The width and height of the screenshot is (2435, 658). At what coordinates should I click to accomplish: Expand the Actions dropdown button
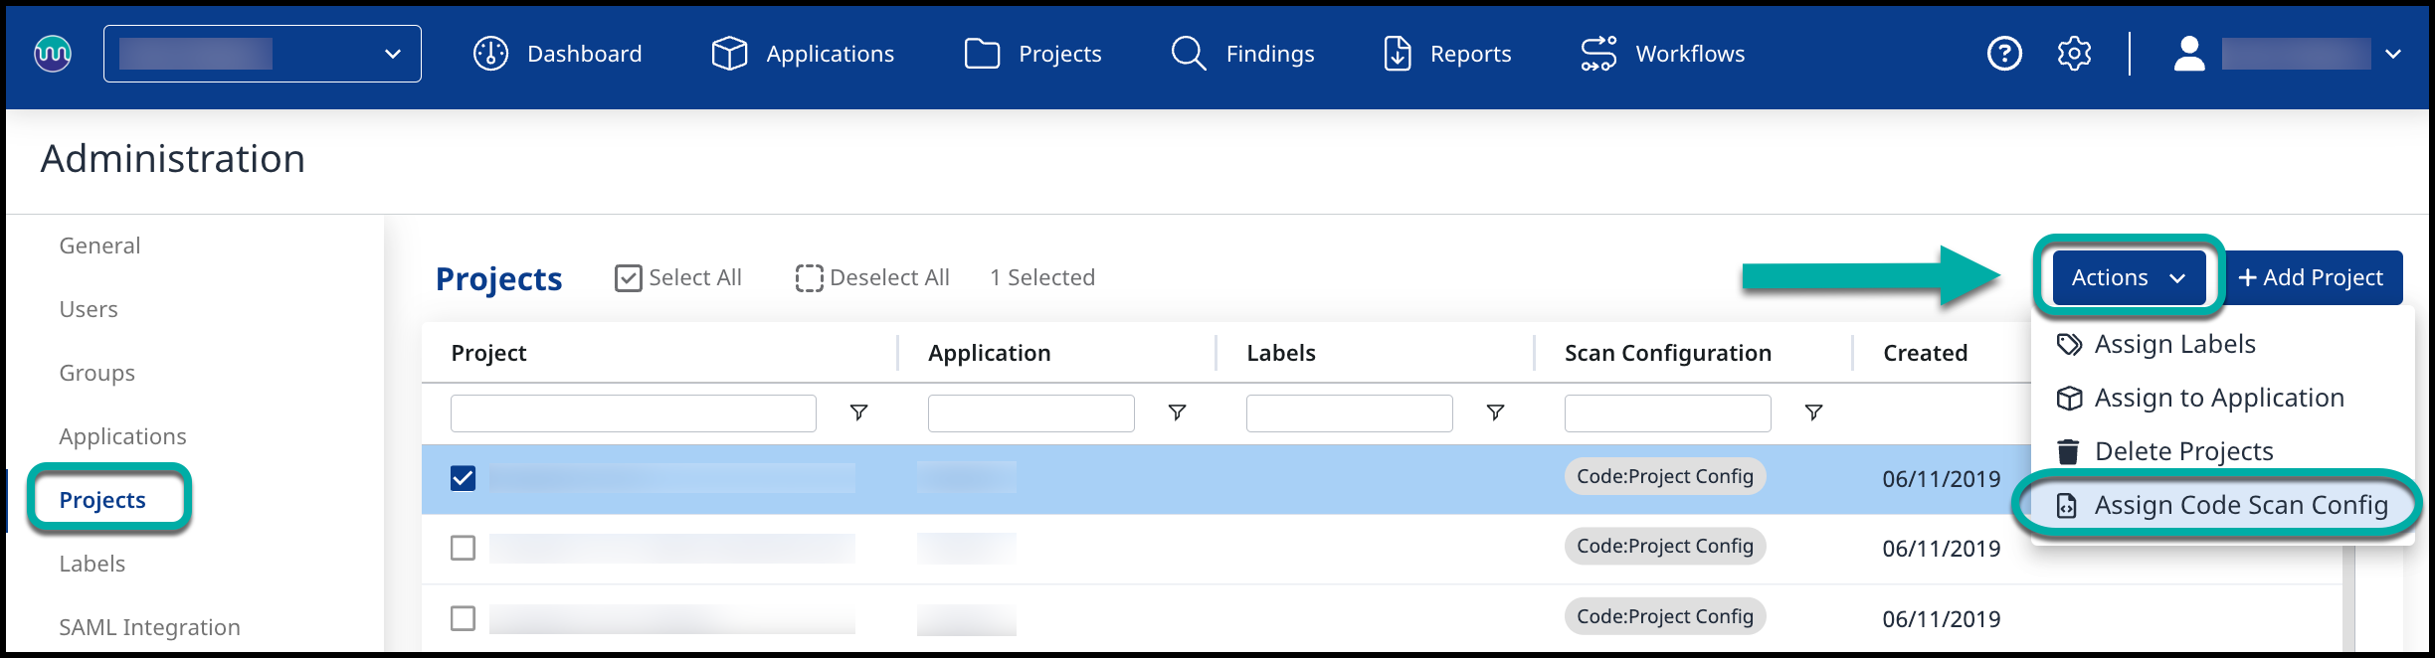[x=2129, y=277]
